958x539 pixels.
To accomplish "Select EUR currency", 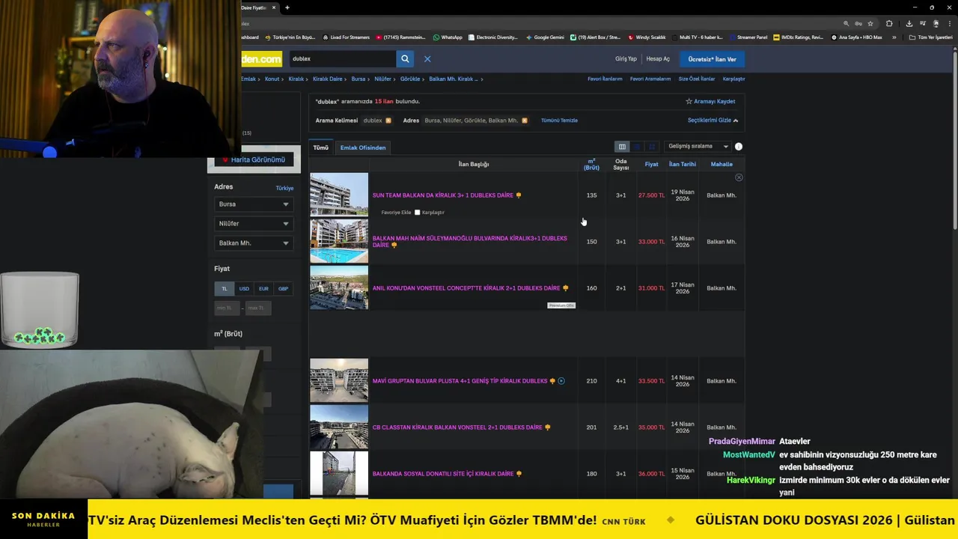I will pos(263,289).
